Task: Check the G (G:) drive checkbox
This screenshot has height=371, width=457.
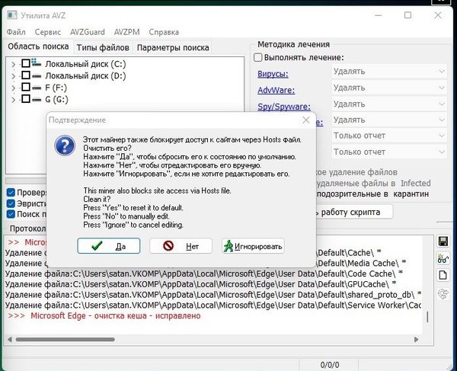Action: coord(26,99)
